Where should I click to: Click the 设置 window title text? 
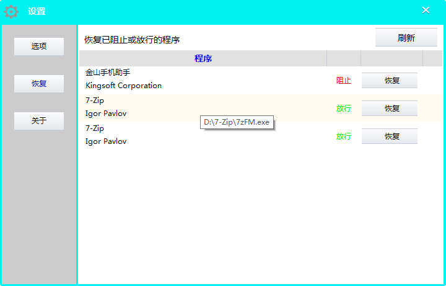pos(37,12)
